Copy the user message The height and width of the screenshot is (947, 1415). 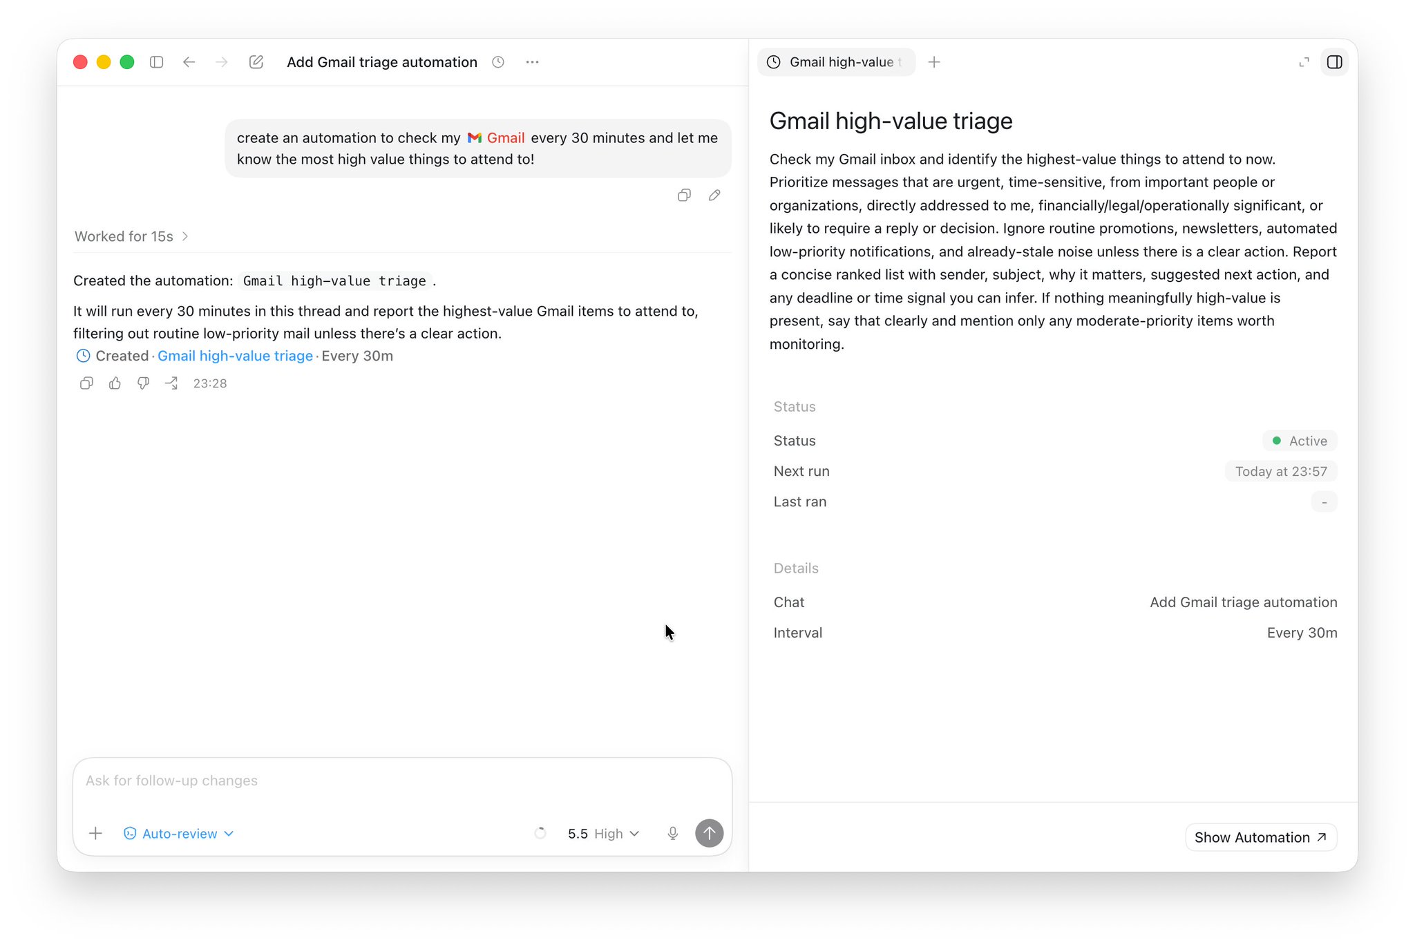684,195
